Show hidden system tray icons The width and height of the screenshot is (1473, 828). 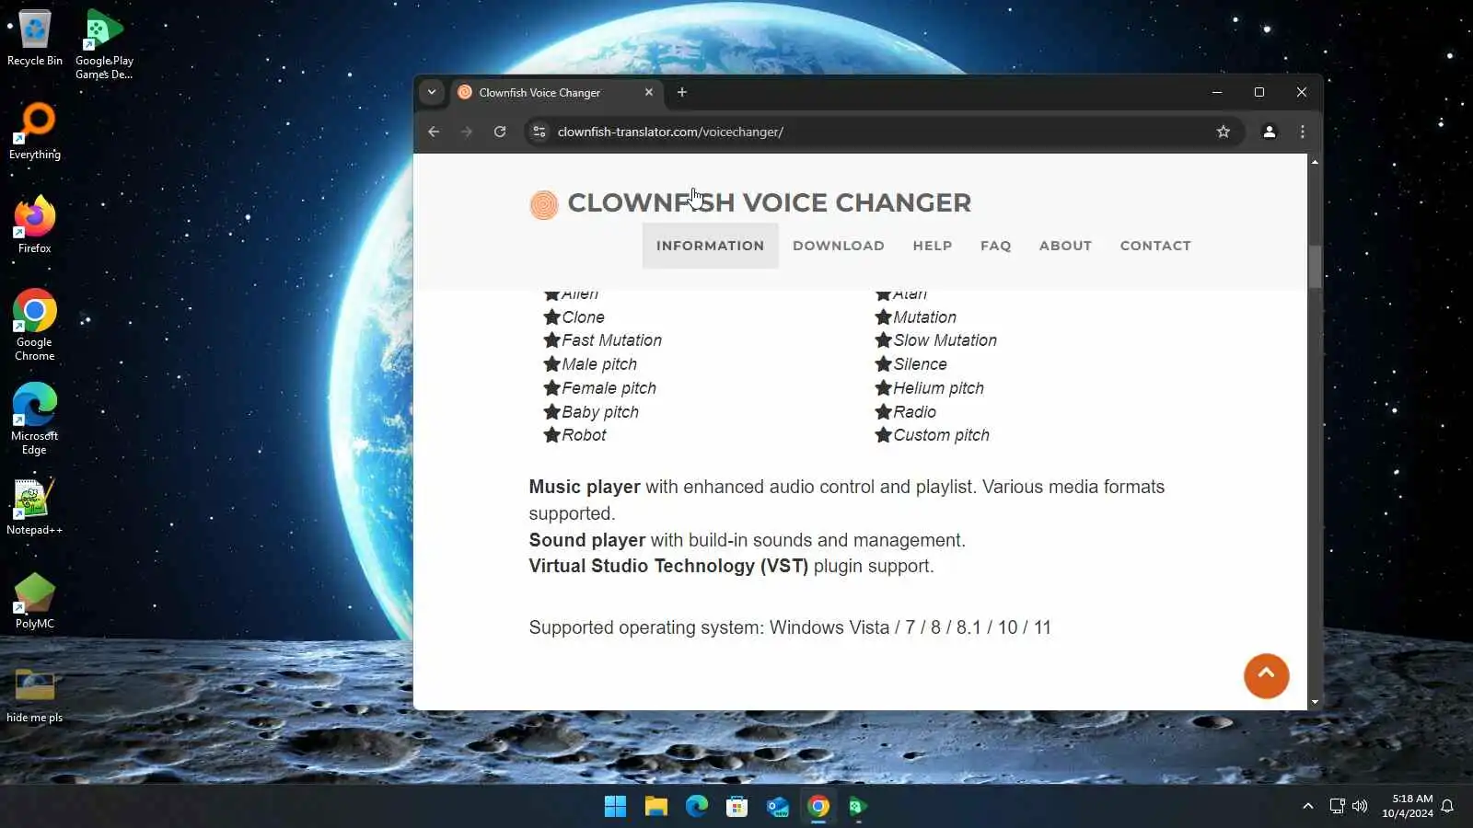pyautogui.click(x=1307, y=806)
